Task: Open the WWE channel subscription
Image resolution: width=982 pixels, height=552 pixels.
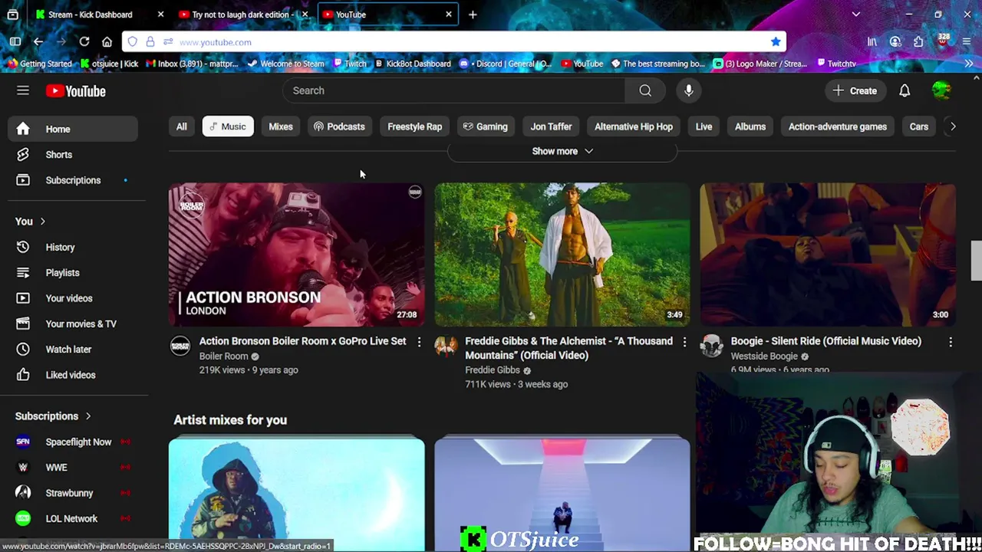Action: point(73,467)
